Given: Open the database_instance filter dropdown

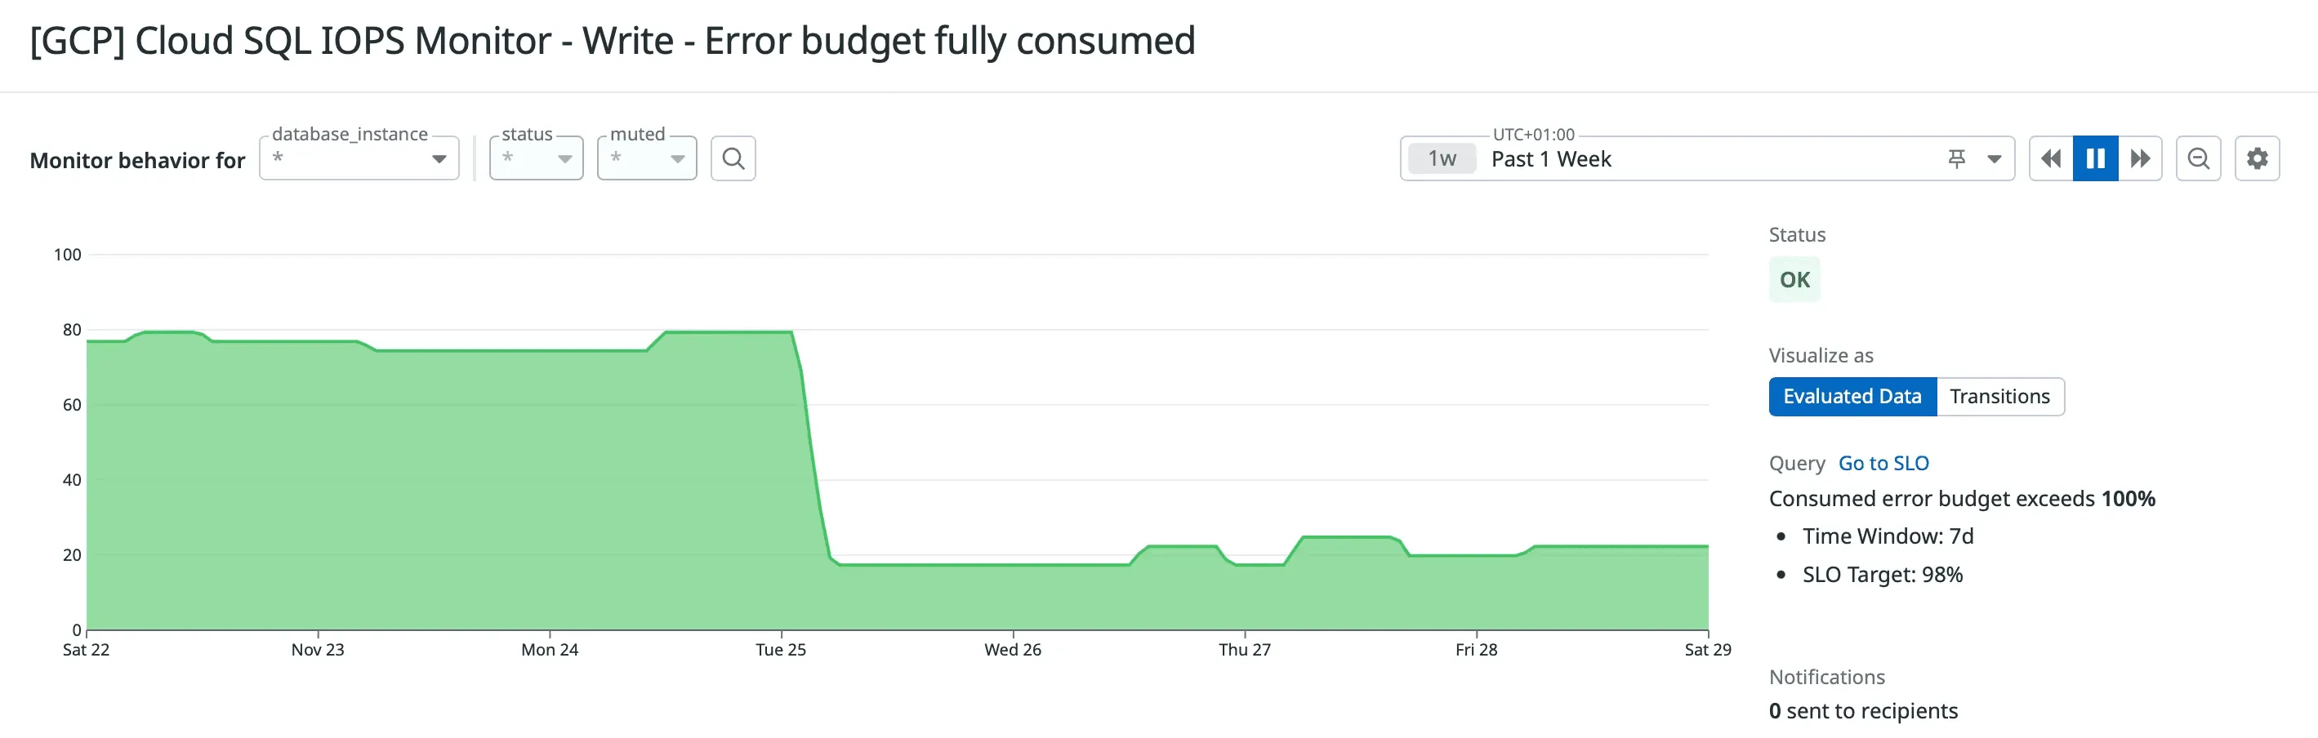Looking at the screenshot, I should point(440,158).
